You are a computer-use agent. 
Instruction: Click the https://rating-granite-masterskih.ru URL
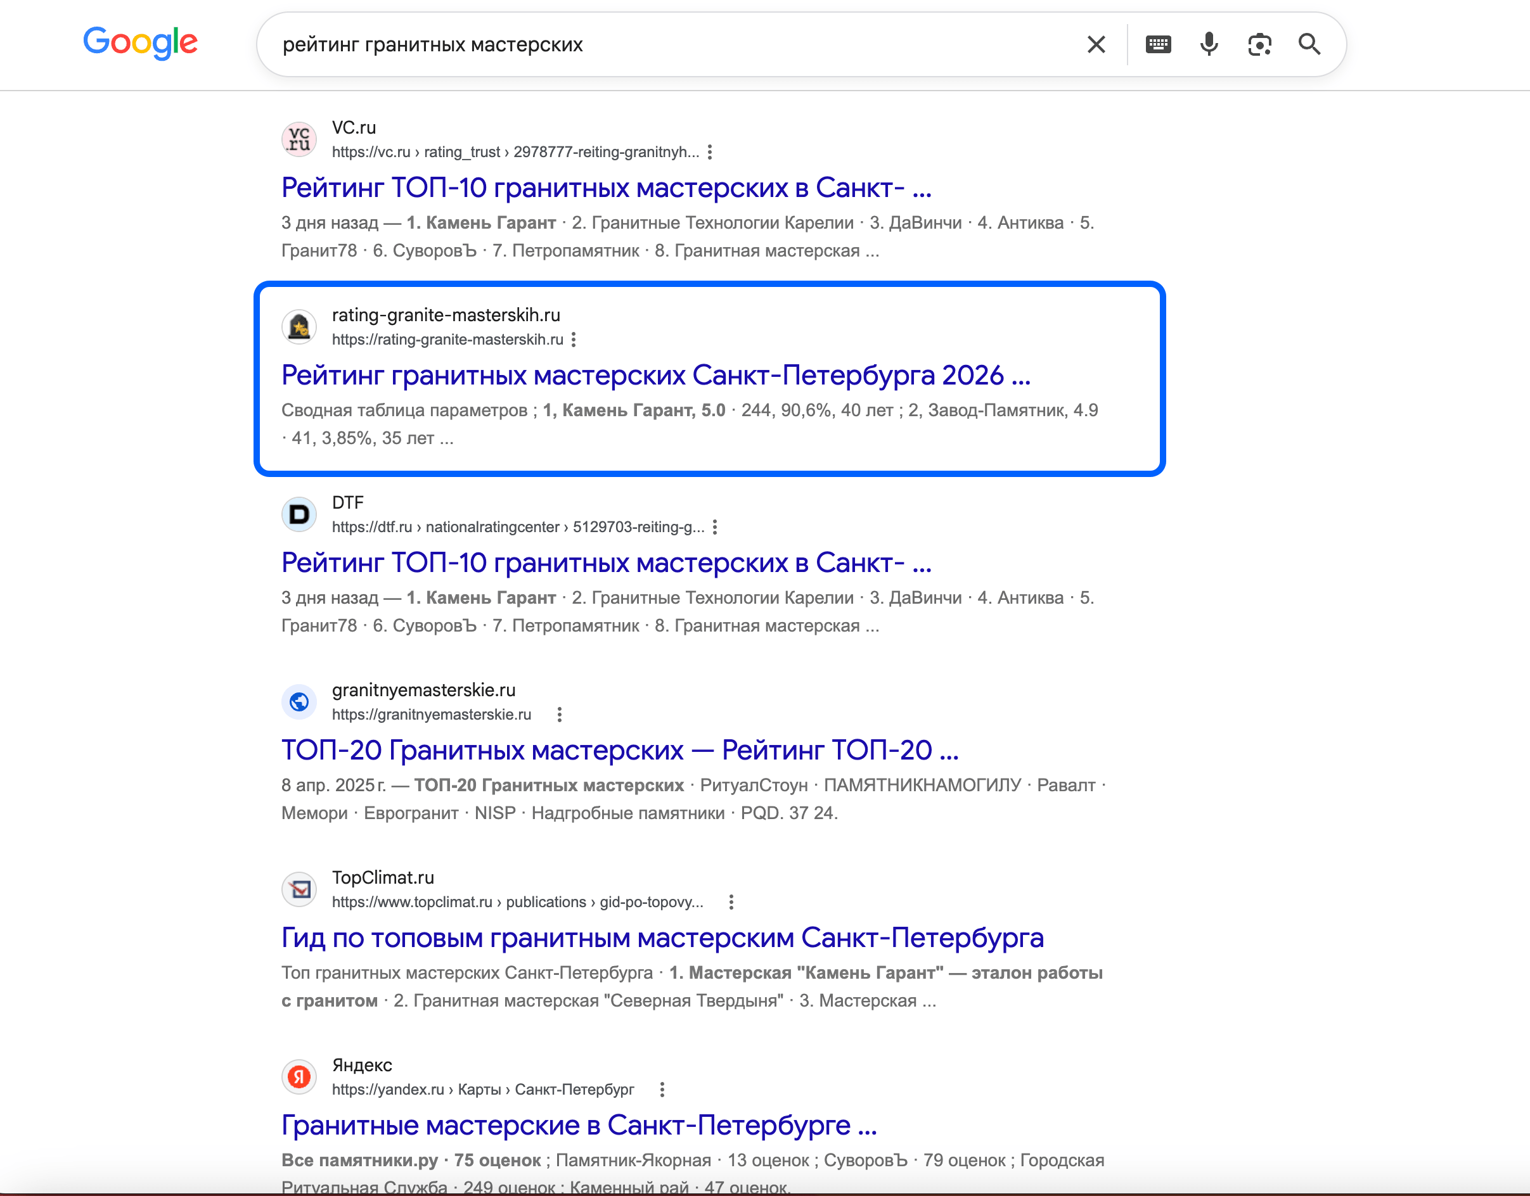click(x=447, y=340)
